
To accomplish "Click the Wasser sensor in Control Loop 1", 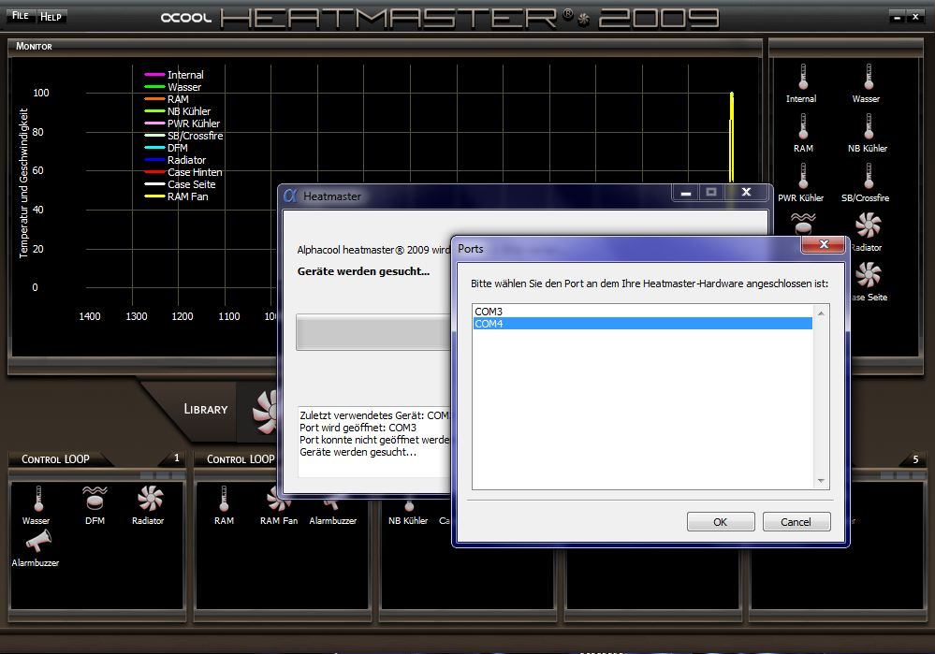I will (x=38, y=499).
